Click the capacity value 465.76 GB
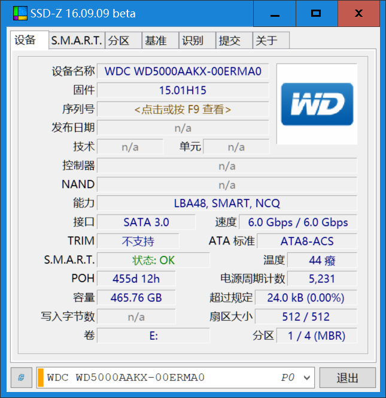This screenshot has width=386, height=398. tap(136, 297)
